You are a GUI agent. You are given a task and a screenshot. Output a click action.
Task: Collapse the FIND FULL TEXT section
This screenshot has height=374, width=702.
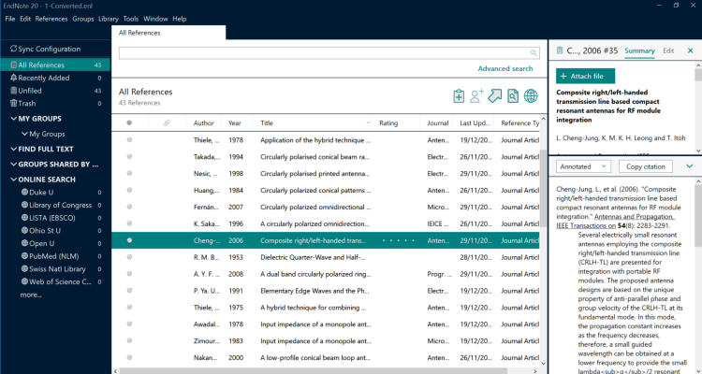(13, 149)
